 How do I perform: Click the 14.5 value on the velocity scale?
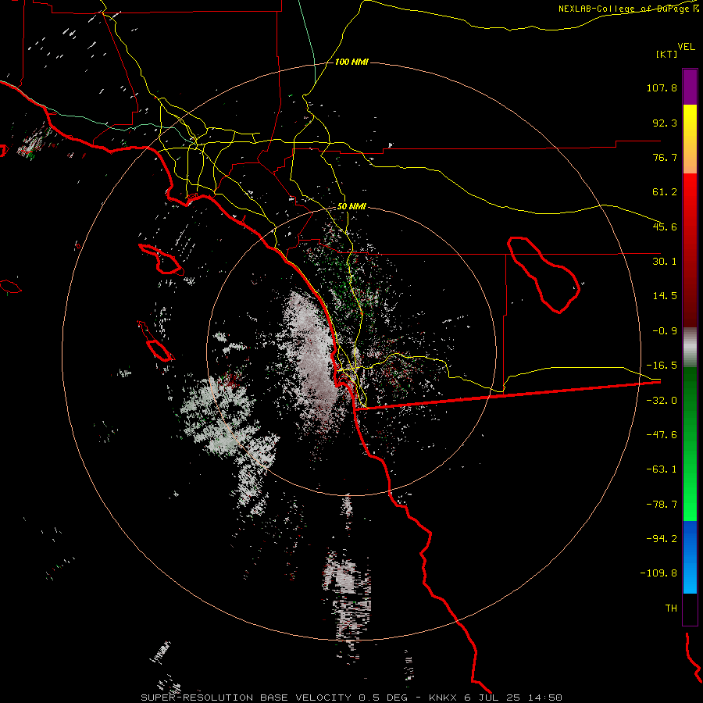[665, 296]
